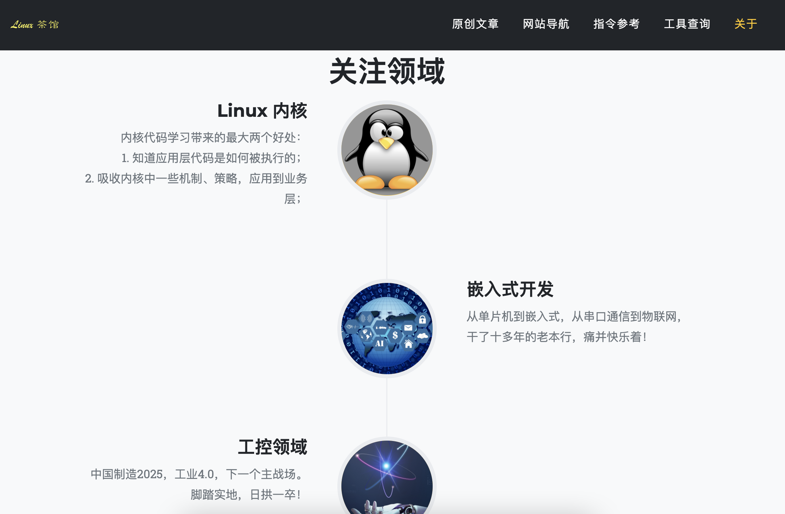Image resolution: width=785 pixels, height=514 pixels.
Task: Click the 从单片机到嵌入式 description text
Action: pyautogui.click(x=574, y=317)
